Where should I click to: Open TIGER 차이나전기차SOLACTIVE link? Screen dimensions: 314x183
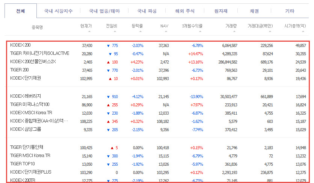click(x=40, y=53)
